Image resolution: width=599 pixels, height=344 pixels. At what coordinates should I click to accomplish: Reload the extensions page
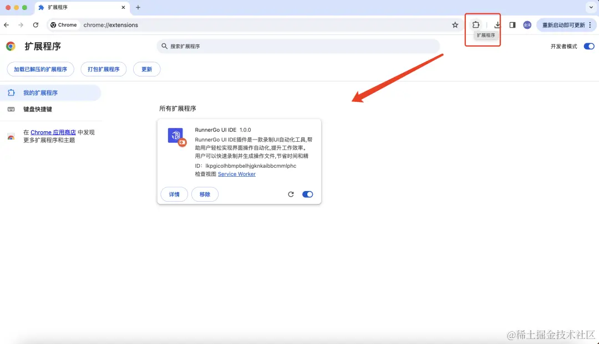click(35, 25)
